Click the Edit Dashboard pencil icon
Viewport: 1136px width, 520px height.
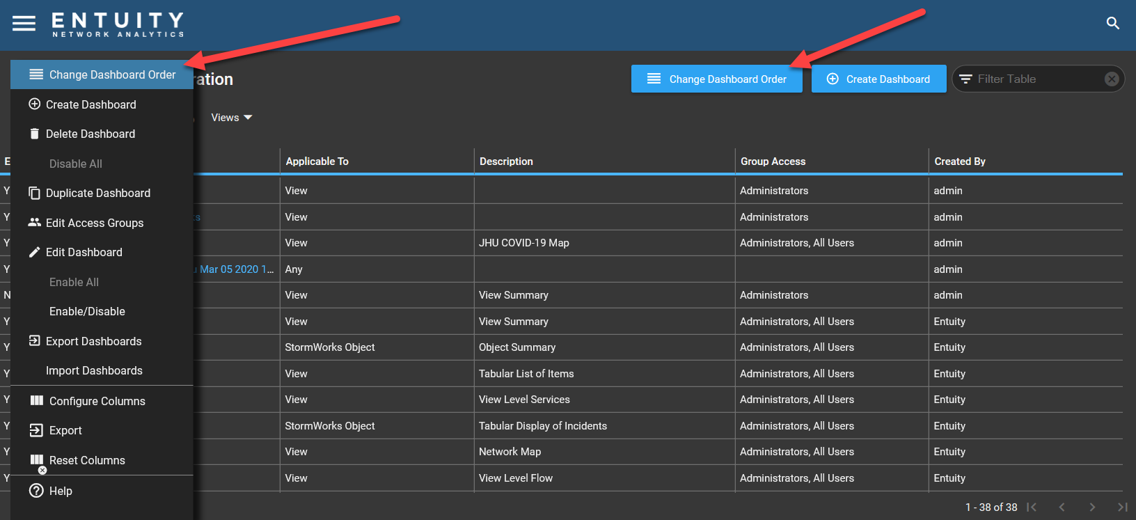(x=34, y=252)
